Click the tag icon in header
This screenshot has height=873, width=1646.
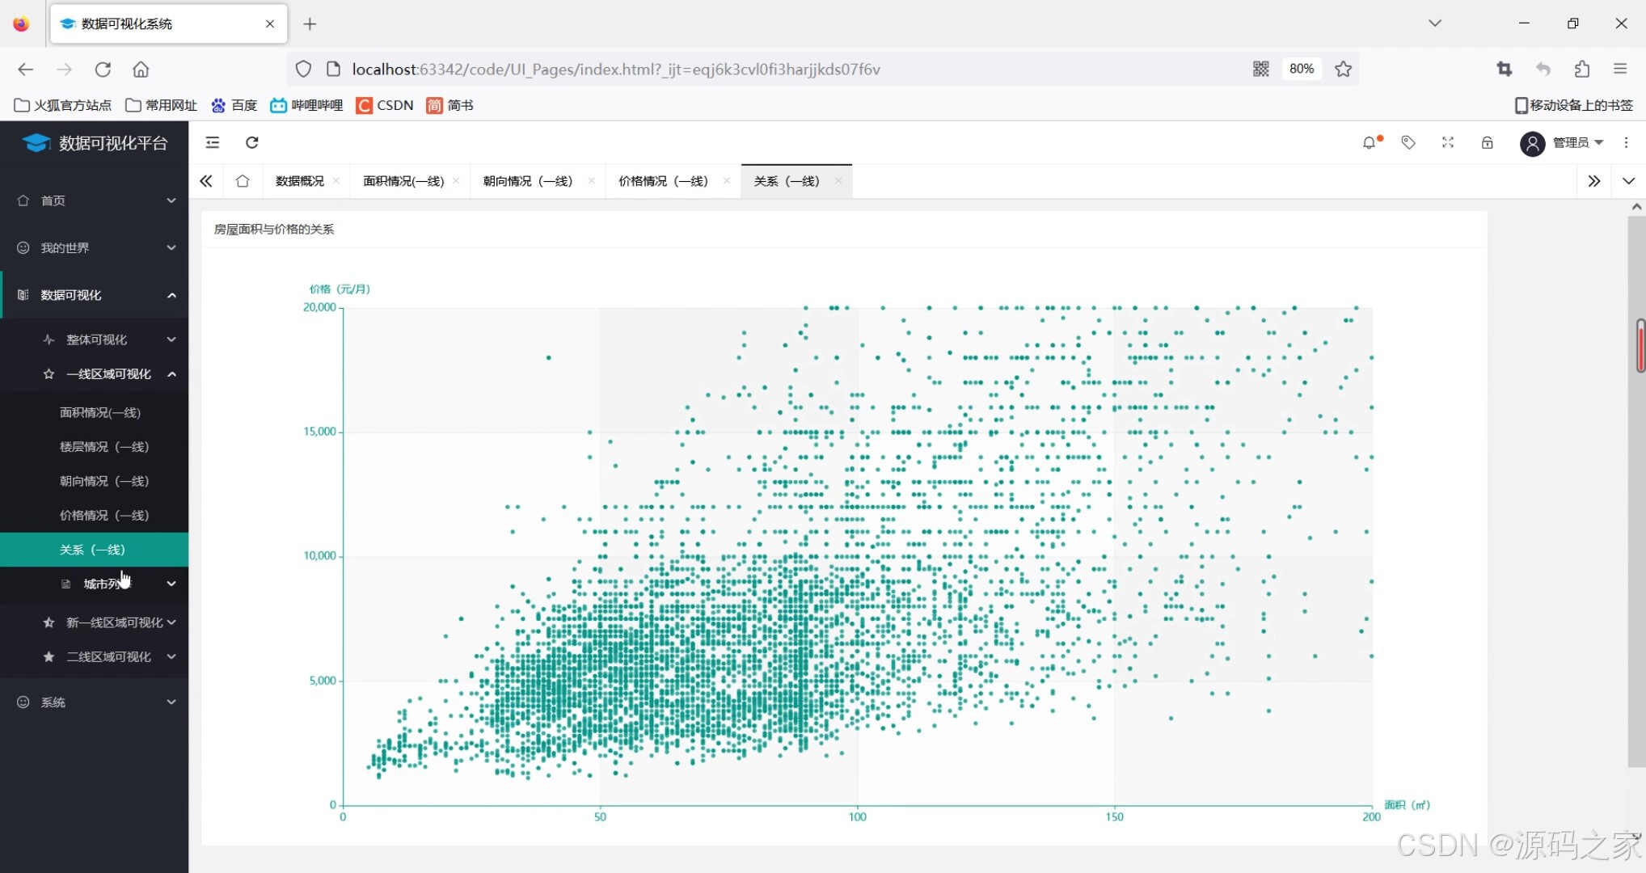1408,143
